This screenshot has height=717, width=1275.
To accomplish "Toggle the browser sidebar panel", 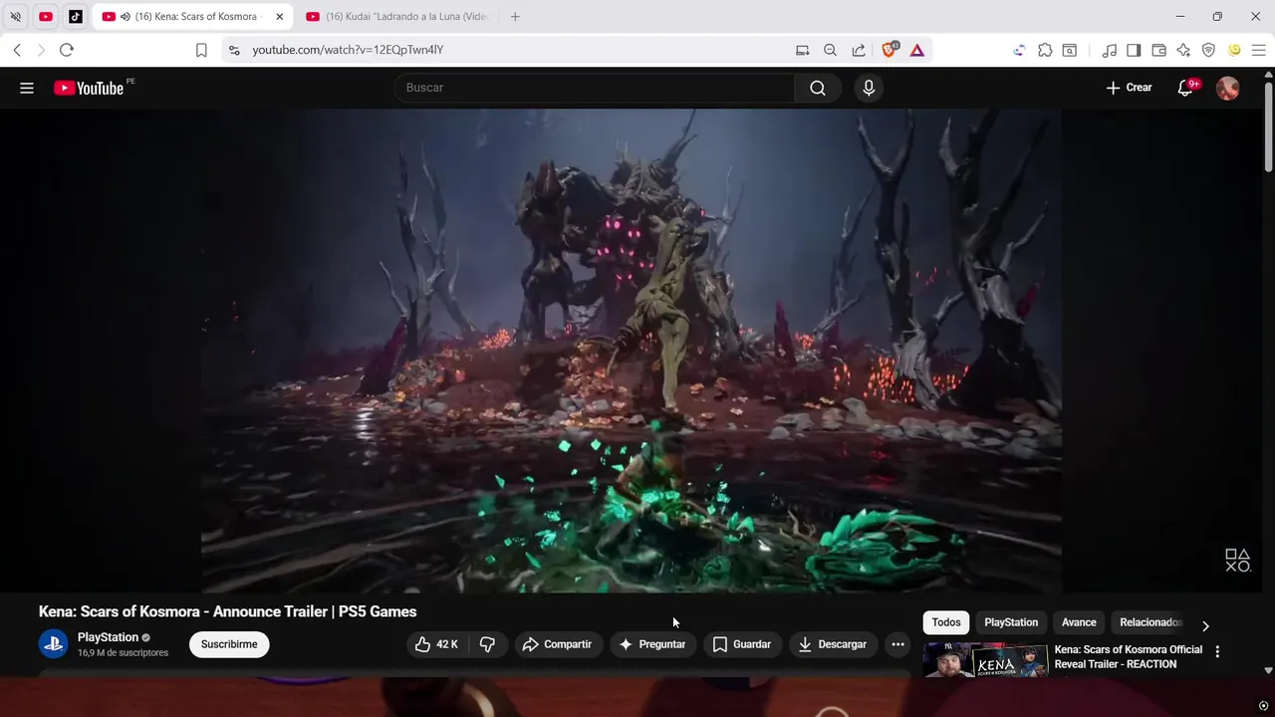I will (1134, 50).
